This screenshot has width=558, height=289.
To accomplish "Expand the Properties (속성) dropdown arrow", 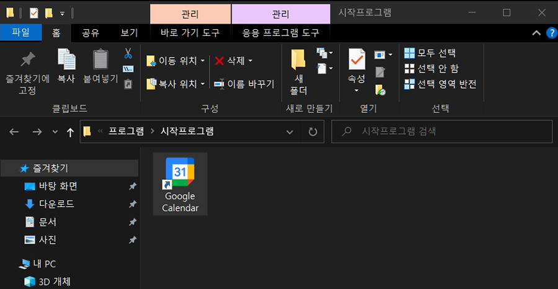I will pyautogui.click(x=356, y=91).
